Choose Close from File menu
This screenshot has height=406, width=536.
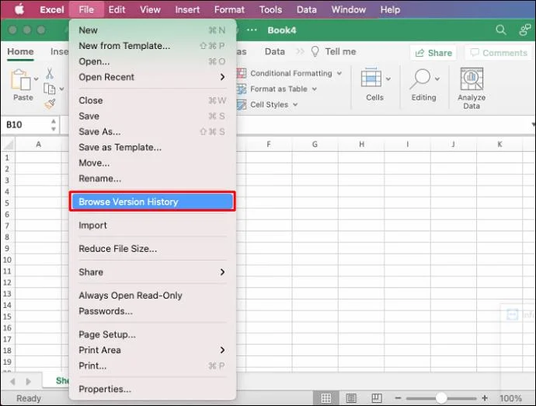[152, 100]
